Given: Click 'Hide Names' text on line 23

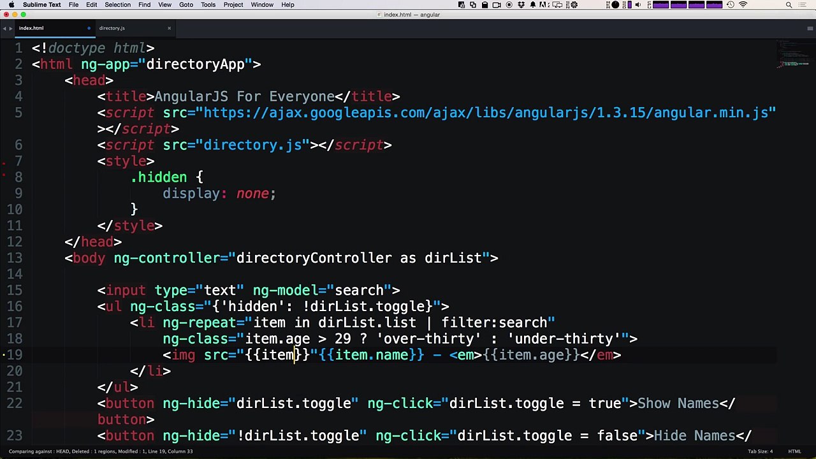Looking at the screenshot, I should coord(694,436).
